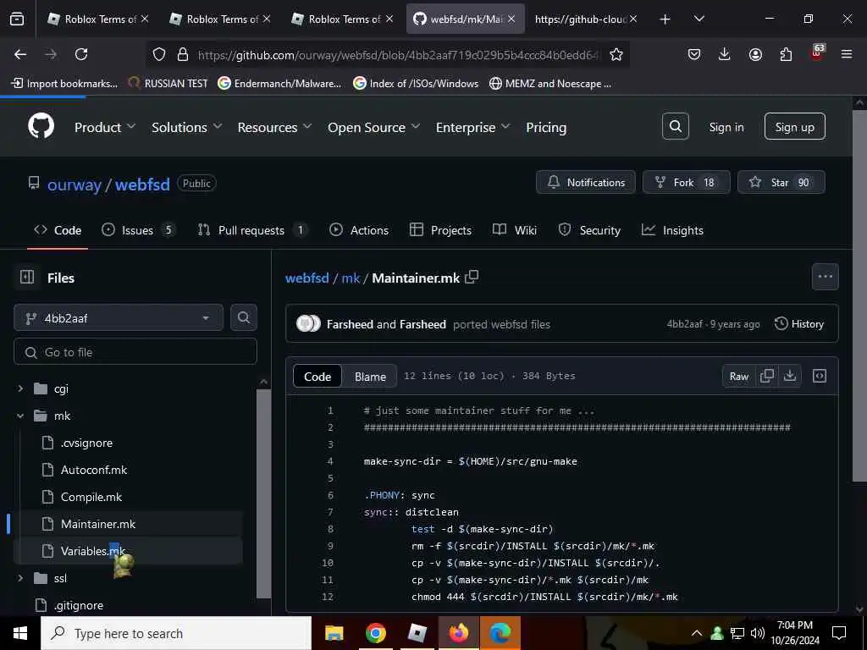Expand the Enterprise menu

[x=472, y=127]
